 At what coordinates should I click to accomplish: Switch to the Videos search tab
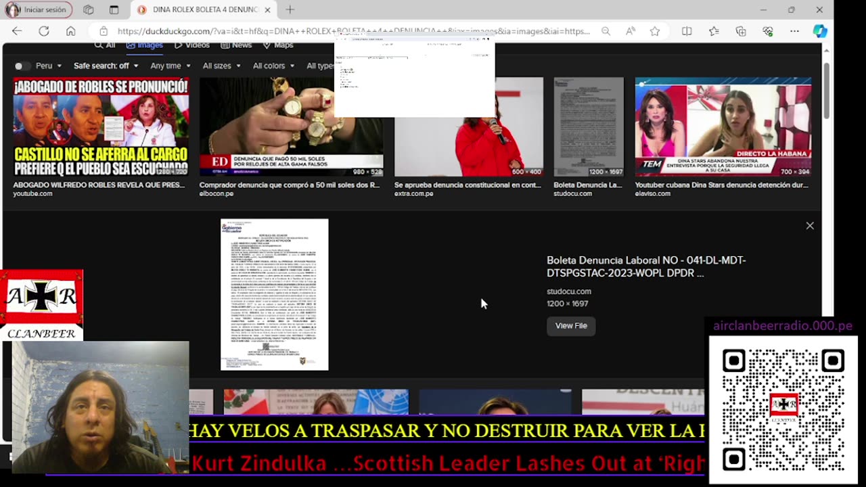pos(192,45)
